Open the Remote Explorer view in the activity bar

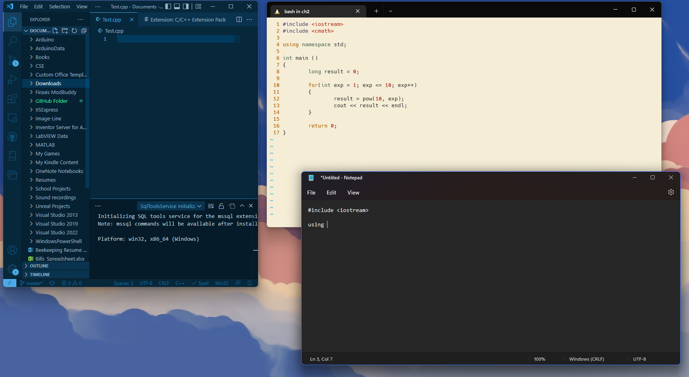(x=12, y=118)
